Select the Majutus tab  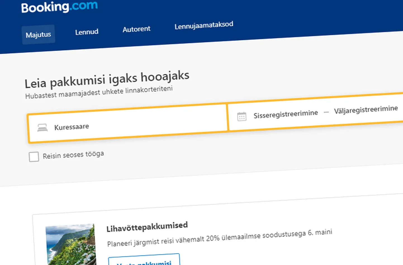pyautogui.click(x=38, y=34)
